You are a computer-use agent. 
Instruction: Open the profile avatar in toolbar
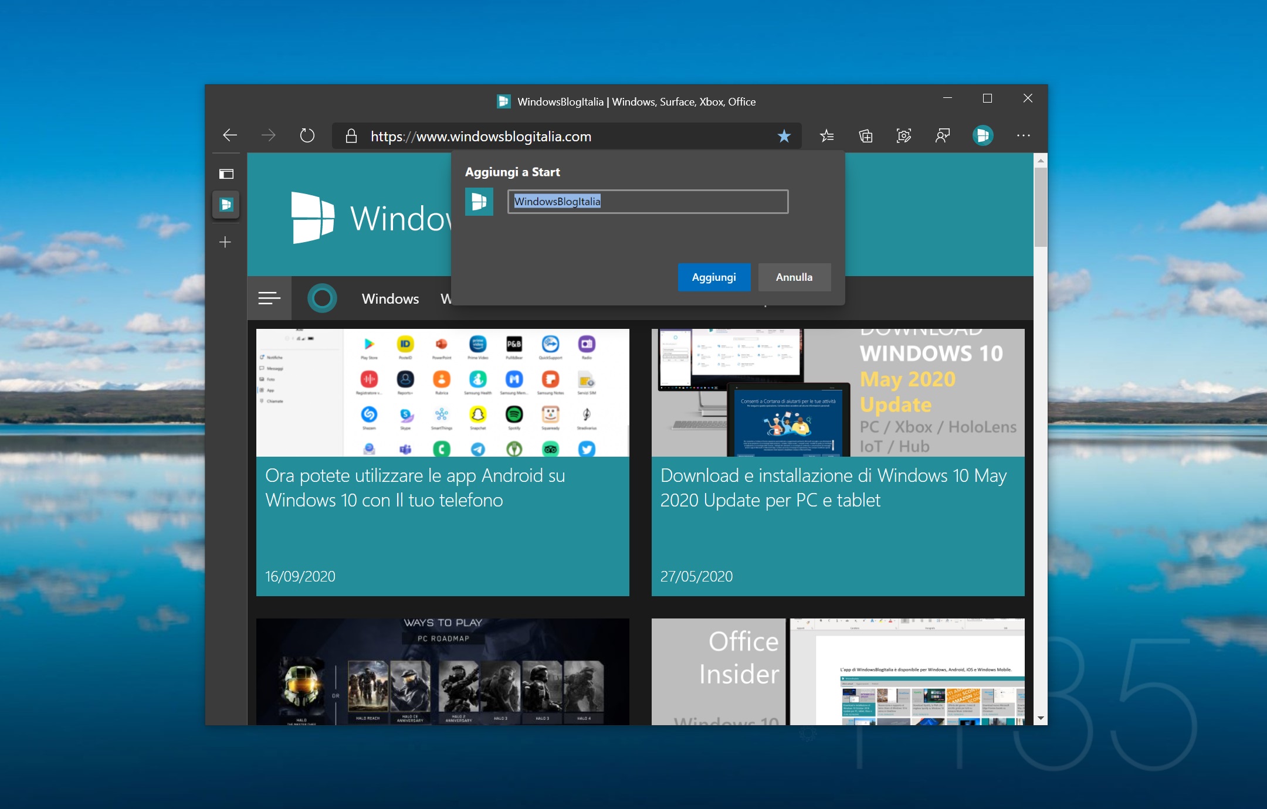(x=983, y=135)
